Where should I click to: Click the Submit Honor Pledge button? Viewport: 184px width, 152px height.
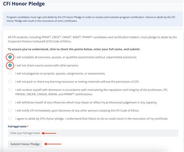coord(25,144)
